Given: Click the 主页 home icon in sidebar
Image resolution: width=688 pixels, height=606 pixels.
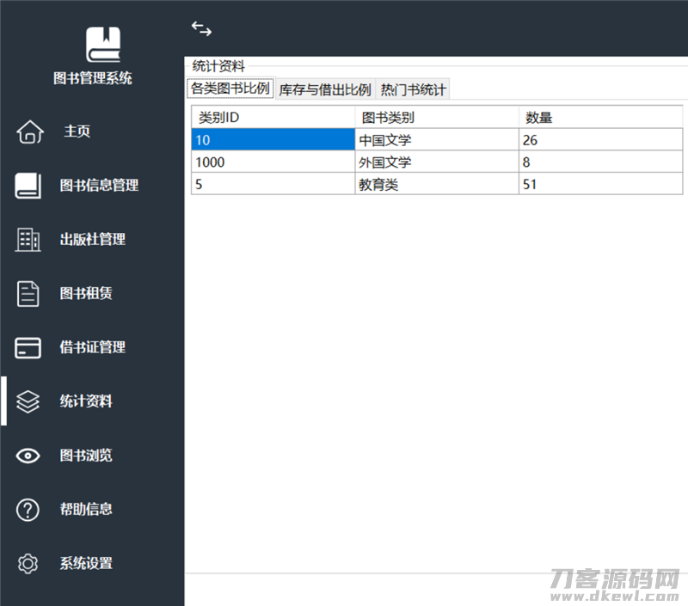Looking at the screenshot, I should tap(30, 132).
